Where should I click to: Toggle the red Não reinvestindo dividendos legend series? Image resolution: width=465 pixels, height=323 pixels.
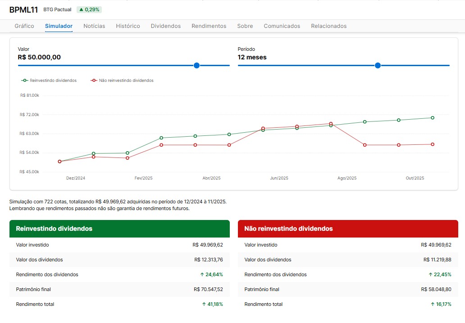pos(122,81)
